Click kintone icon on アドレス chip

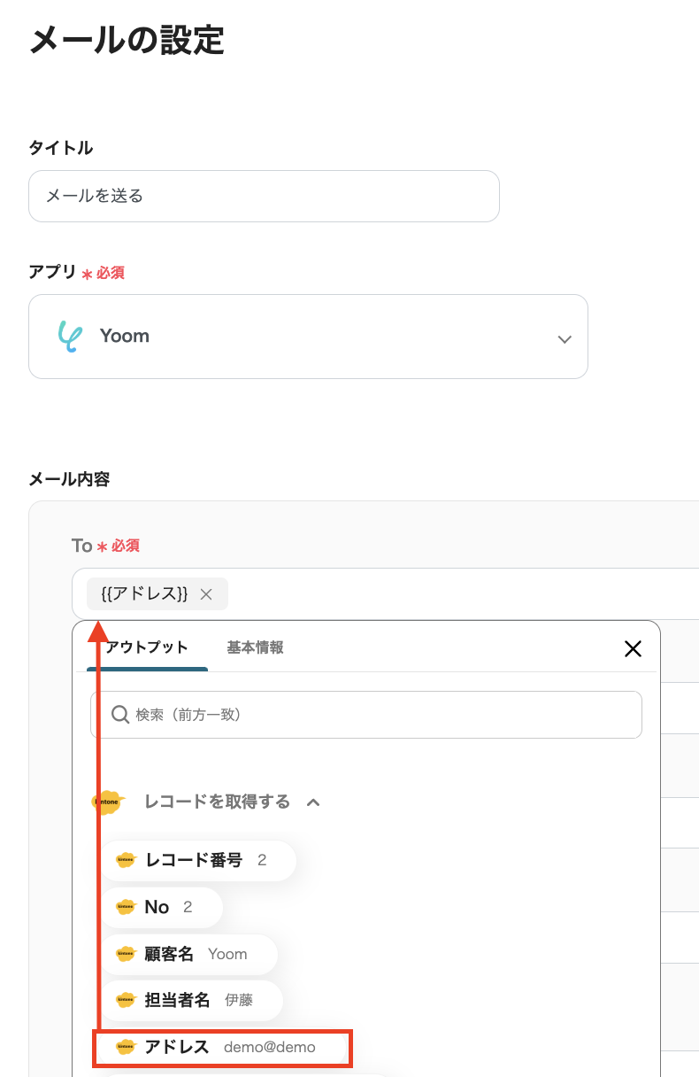126,1047
